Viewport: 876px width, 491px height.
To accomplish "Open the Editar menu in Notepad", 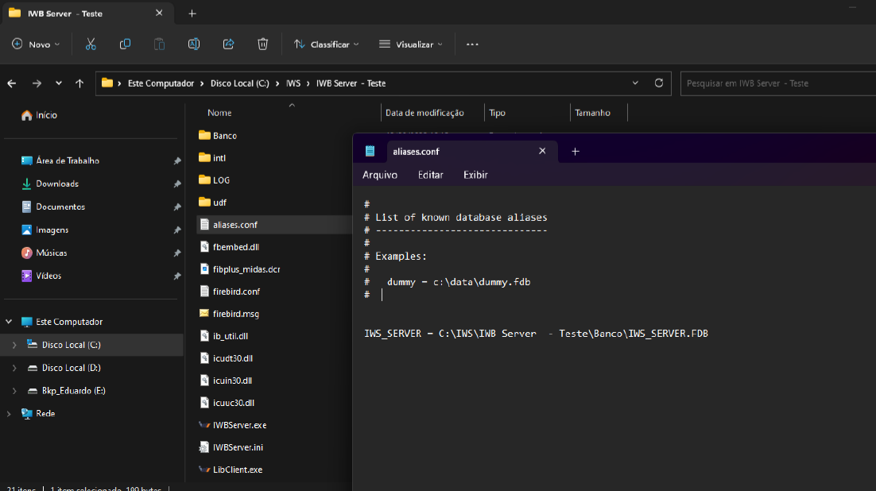I will 430,175.
